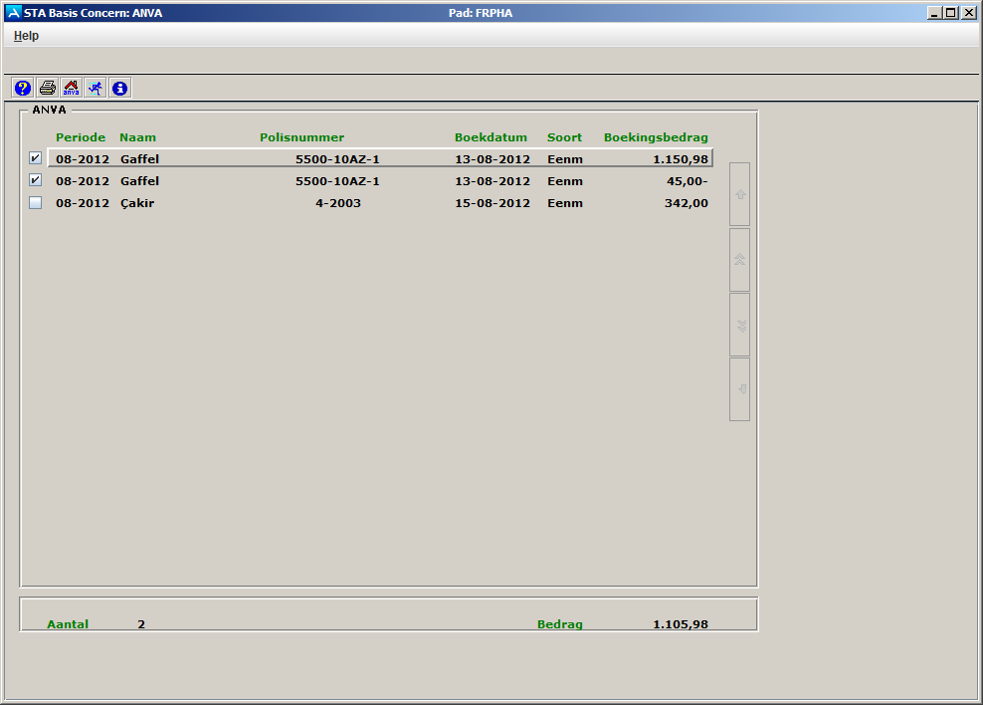Open the blue info icon
983x705 pixels.
pyautogui.click(x=119, y=88)
